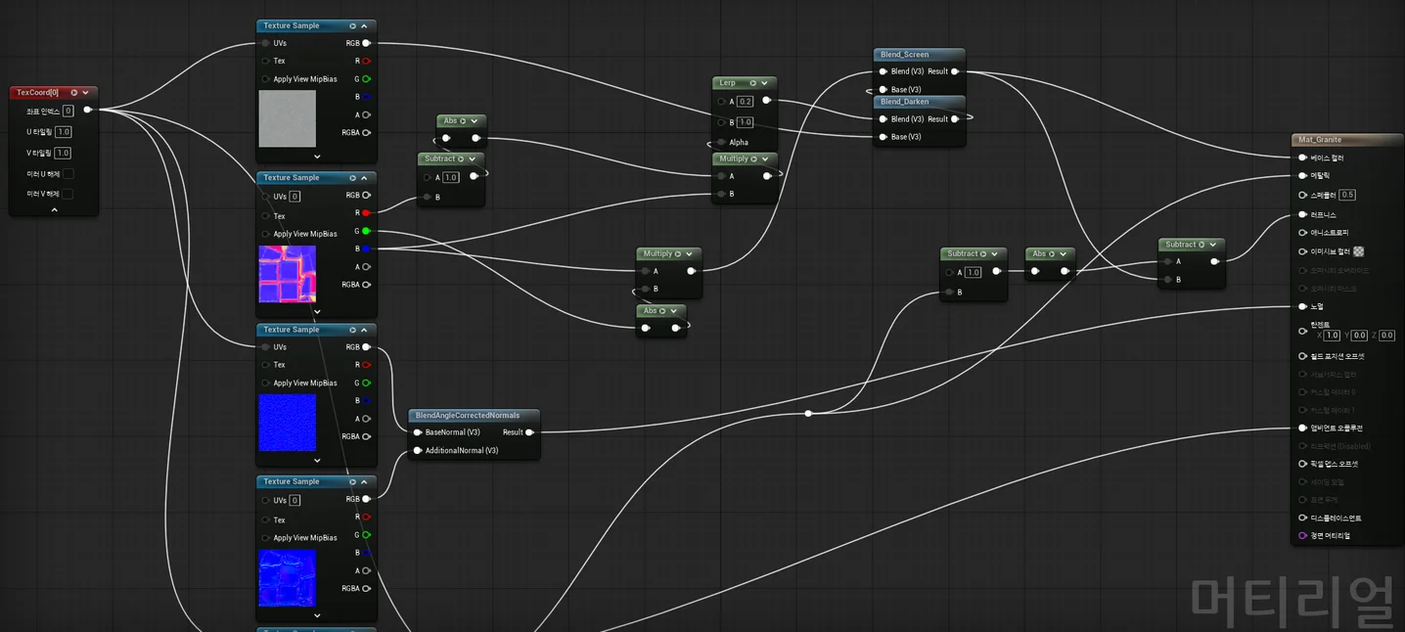Screen dimensions: 1405x632
Task: Click the preview icon on the TexCoord node header
Action: click(x=73, y=93)
